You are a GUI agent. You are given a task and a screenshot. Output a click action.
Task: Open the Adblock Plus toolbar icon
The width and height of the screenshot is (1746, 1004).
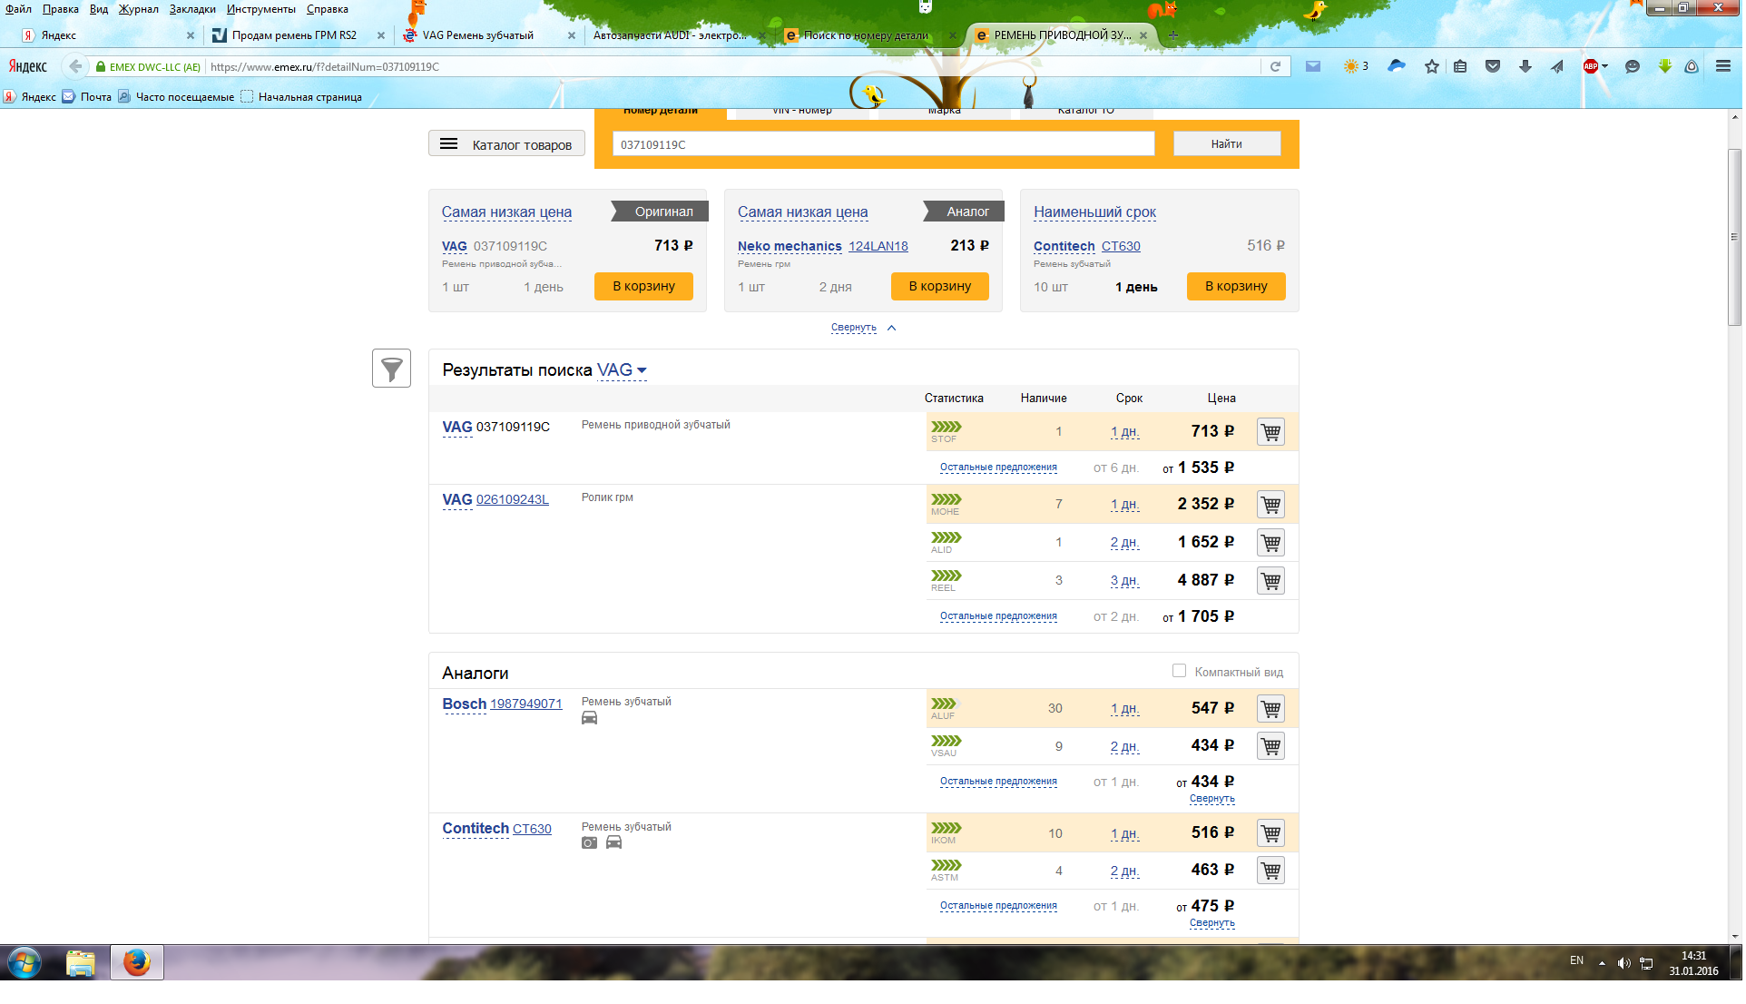pos(1590,66)
